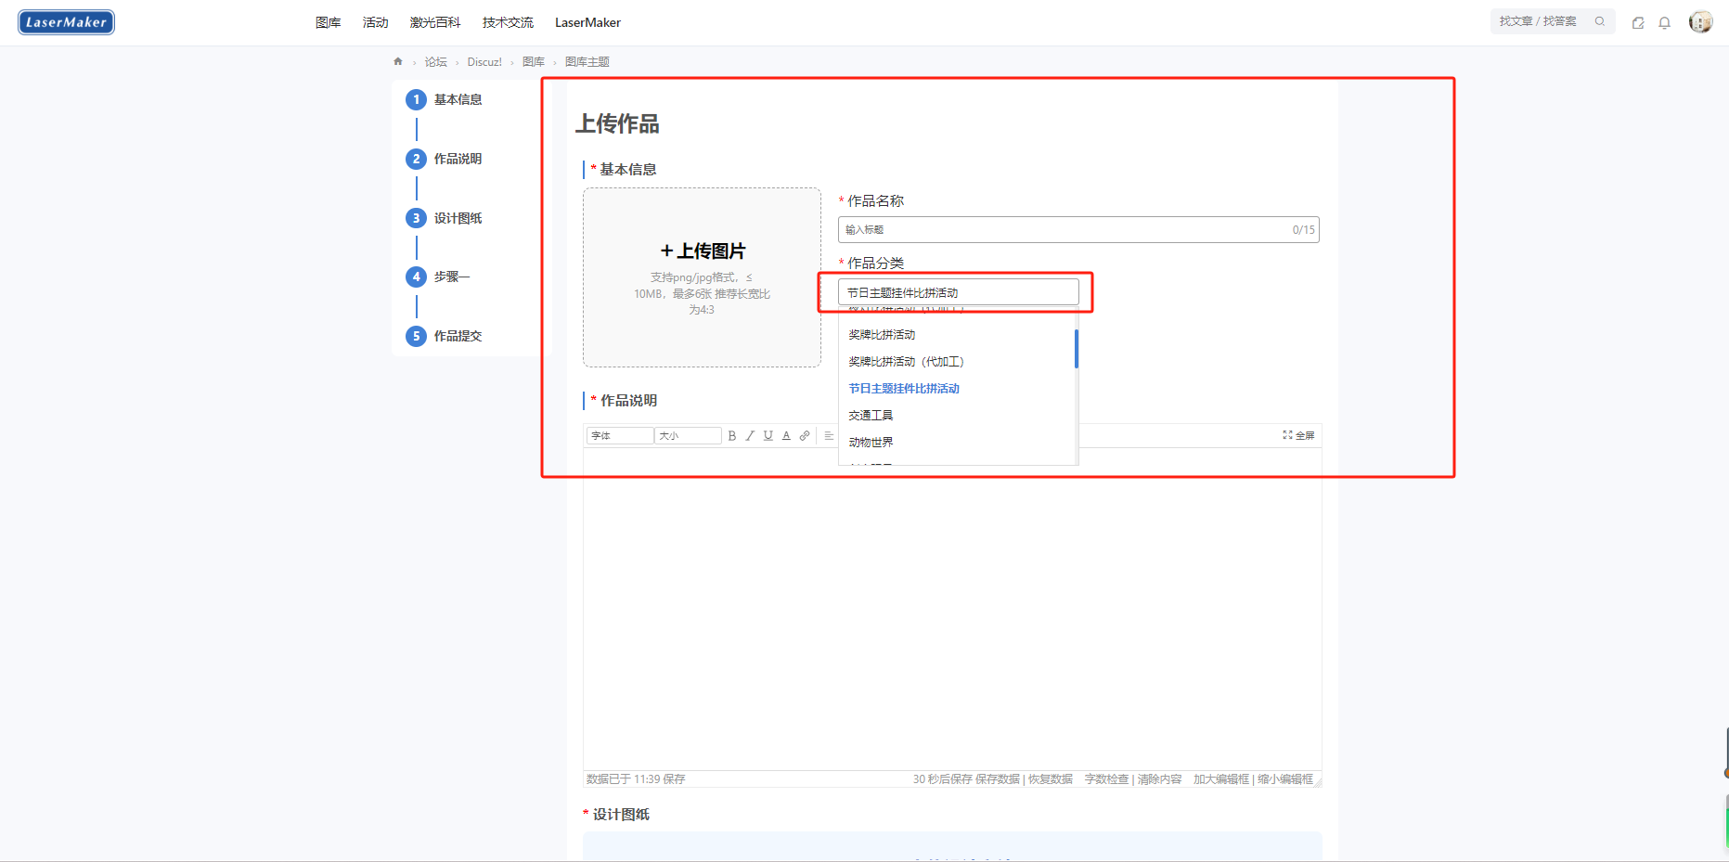The image size is (1729, 862).
Task: Go to forum home icon in breadcrumb
Action: click(x=398, y=62)
